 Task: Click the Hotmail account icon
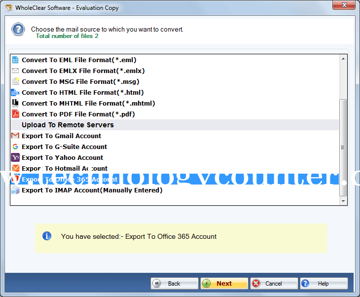pyautogui.click(x=15, y=168)
